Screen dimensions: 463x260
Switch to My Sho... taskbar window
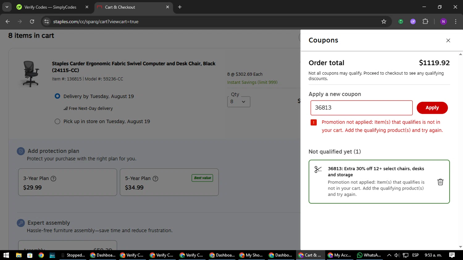click(251, 255)
